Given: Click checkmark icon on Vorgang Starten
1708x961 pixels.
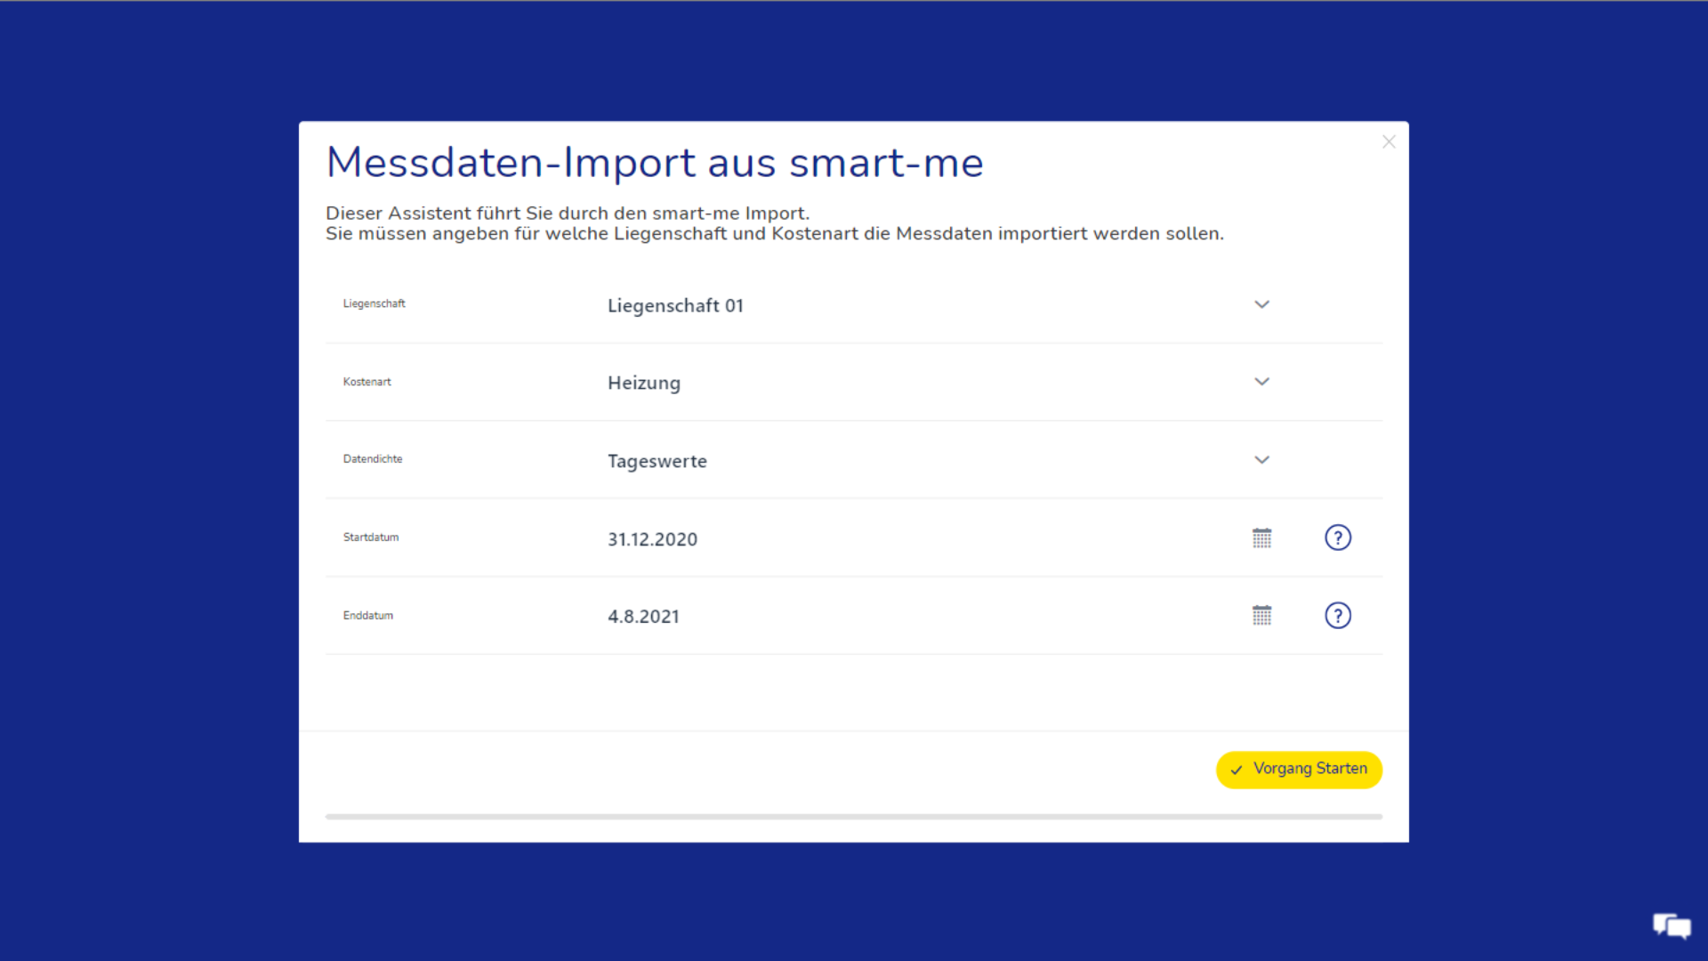Looking at the screenshot, I should 1237,771.
